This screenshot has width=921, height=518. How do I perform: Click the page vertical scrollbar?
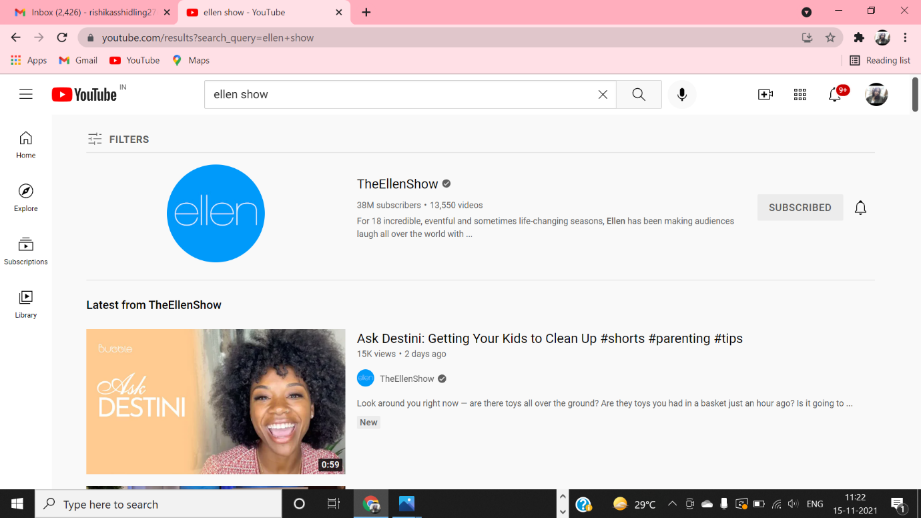(x=915, y=95)
